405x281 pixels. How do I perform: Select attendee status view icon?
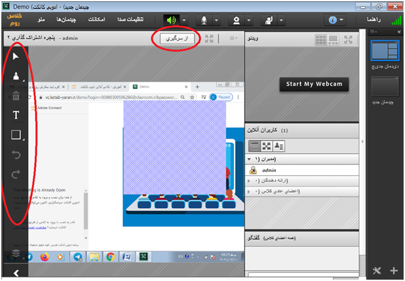pyautogui.click(x=279, y=146)
